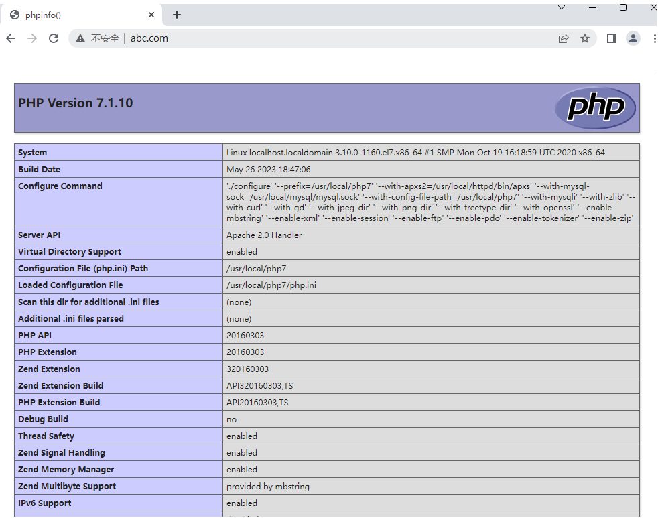This screenshot has width=658, height=518.
Task: Click the /usr/local/php7/php.ini value
Action: click(271, 285)
